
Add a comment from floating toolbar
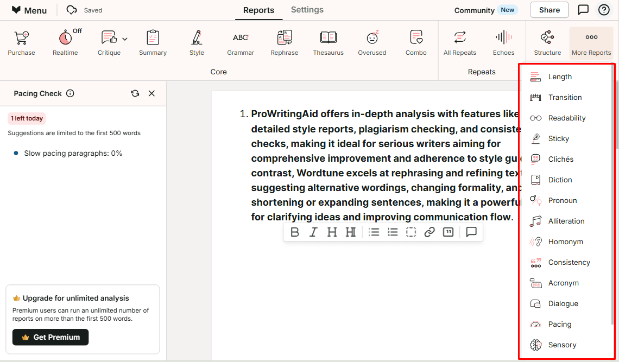tap(471, 232)
